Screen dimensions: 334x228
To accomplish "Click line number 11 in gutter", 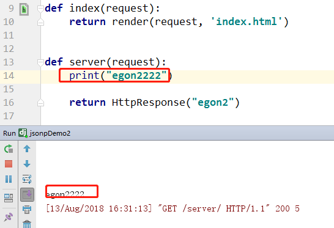I will point(9,35).
